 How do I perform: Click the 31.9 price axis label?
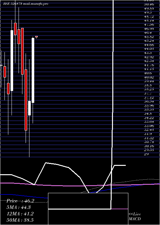coord(148,134)
